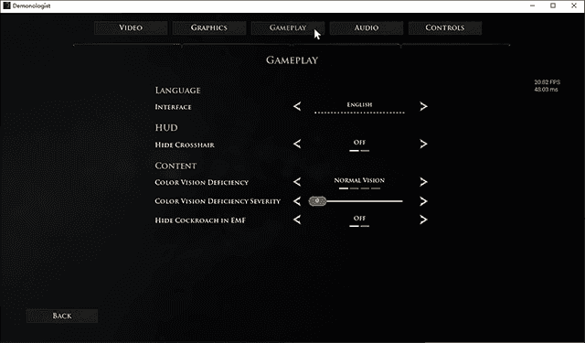The image size is (585, 343).
Task: Click the English interface language value
Action: tap(359, 105)
